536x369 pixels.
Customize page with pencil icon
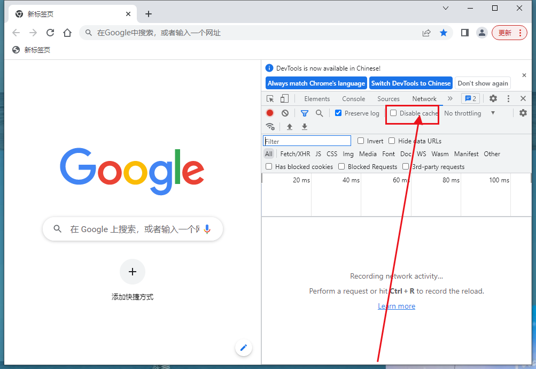point(244,348)
